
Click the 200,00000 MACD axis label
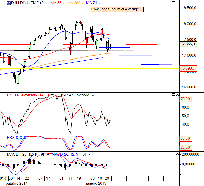pyautogui.click(x=191, y=155)
